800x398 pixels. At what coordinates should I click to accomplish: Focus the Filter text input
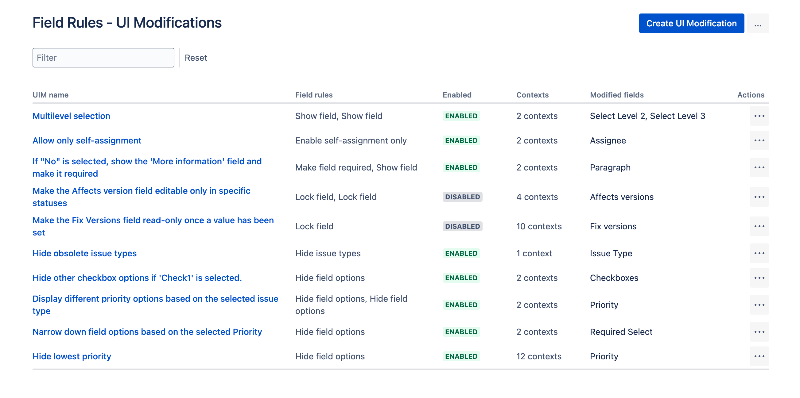pyautogui.click(x=103, y=58)
